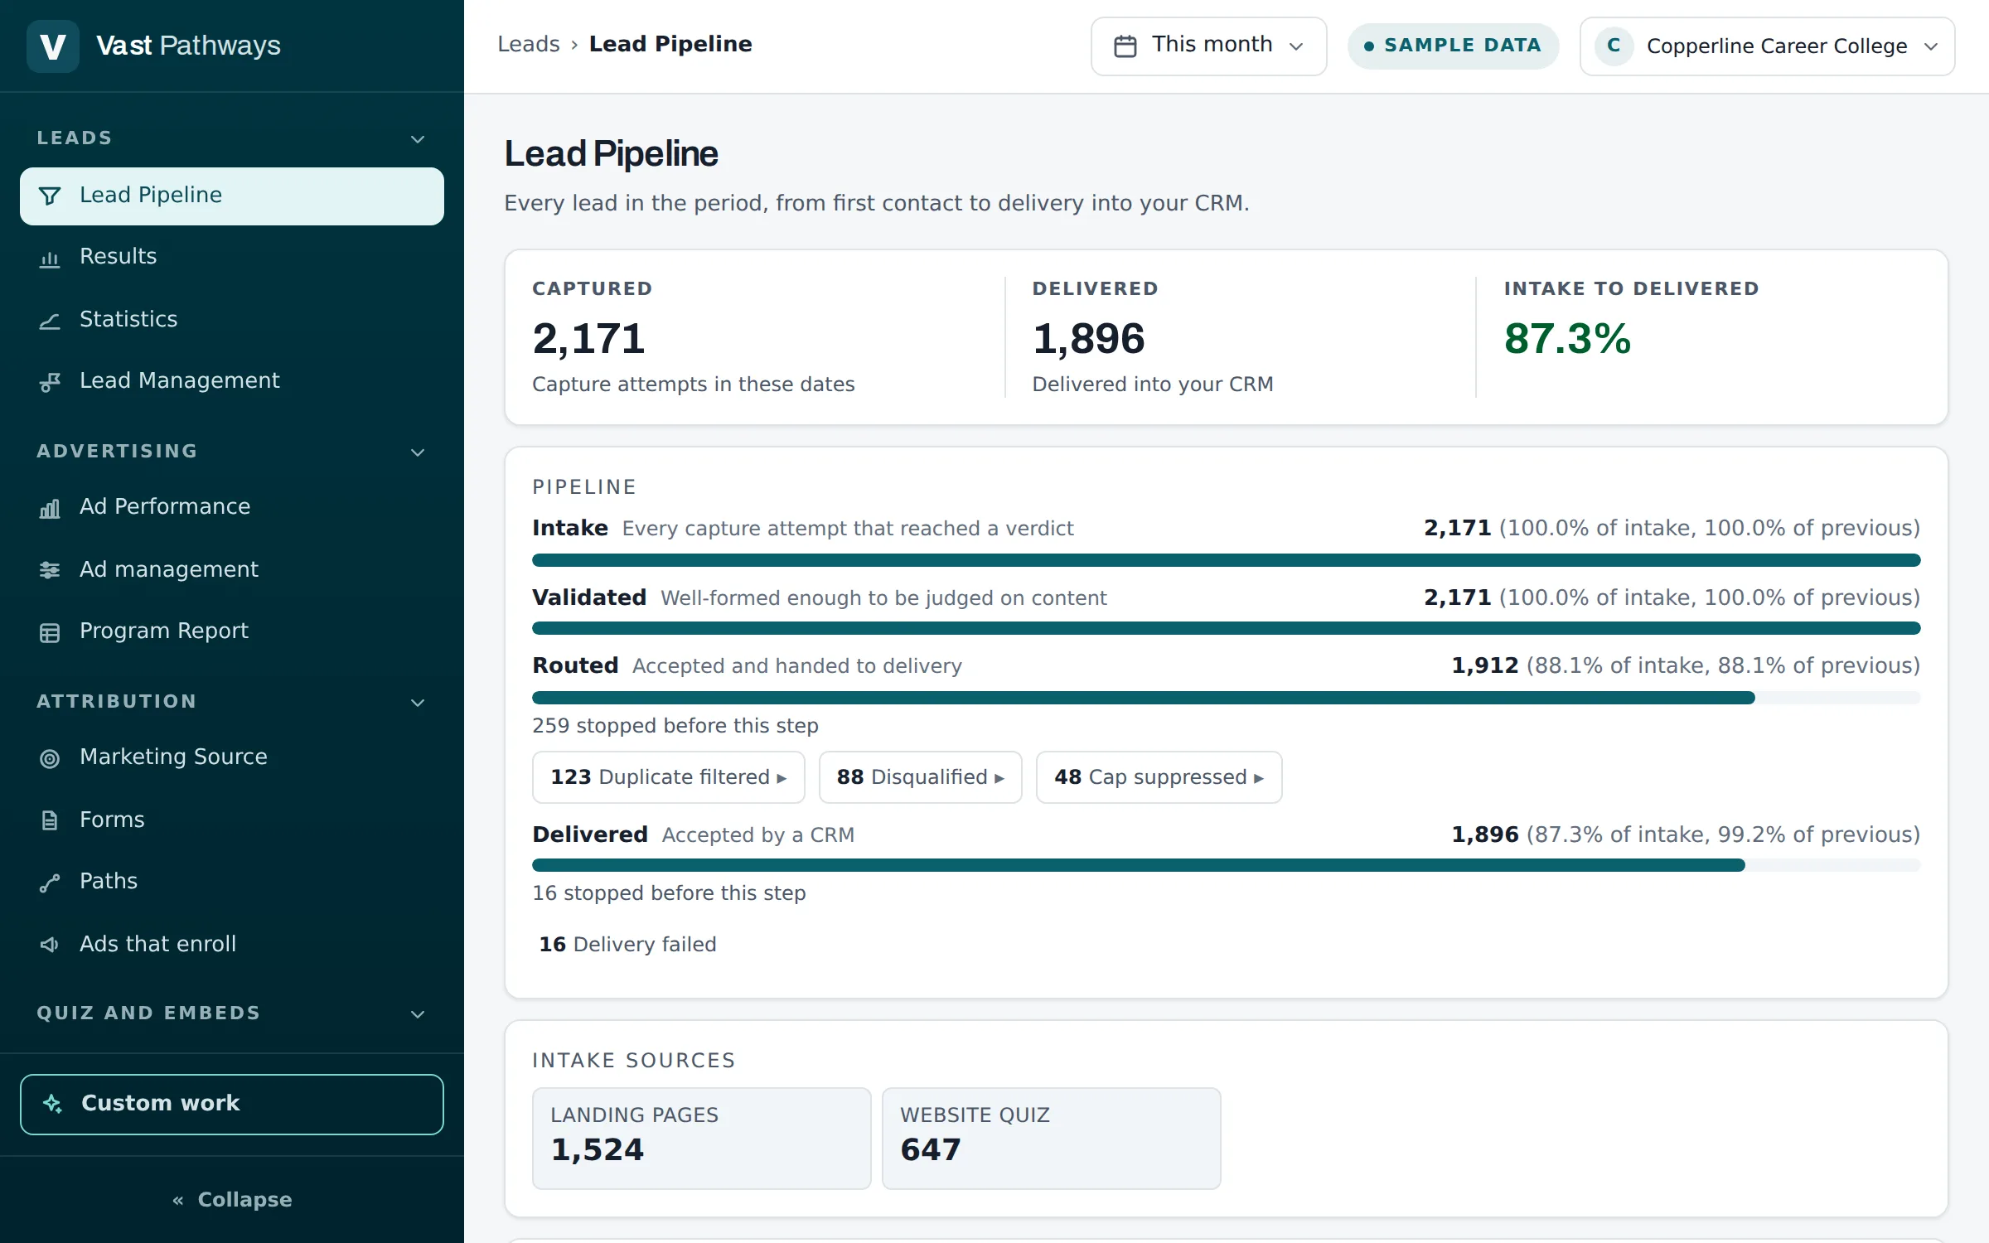The width and height of the screenshot is (1989, 1243).
Task: Click the SAMPLE DATA badge
Action: 1453,46
